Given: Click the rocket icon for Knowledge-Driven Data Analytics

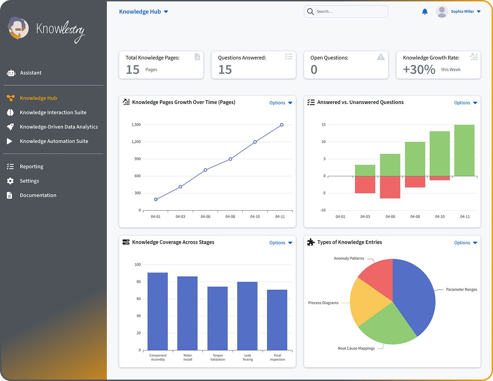Looking at the screenshot, I should [11, 127].
